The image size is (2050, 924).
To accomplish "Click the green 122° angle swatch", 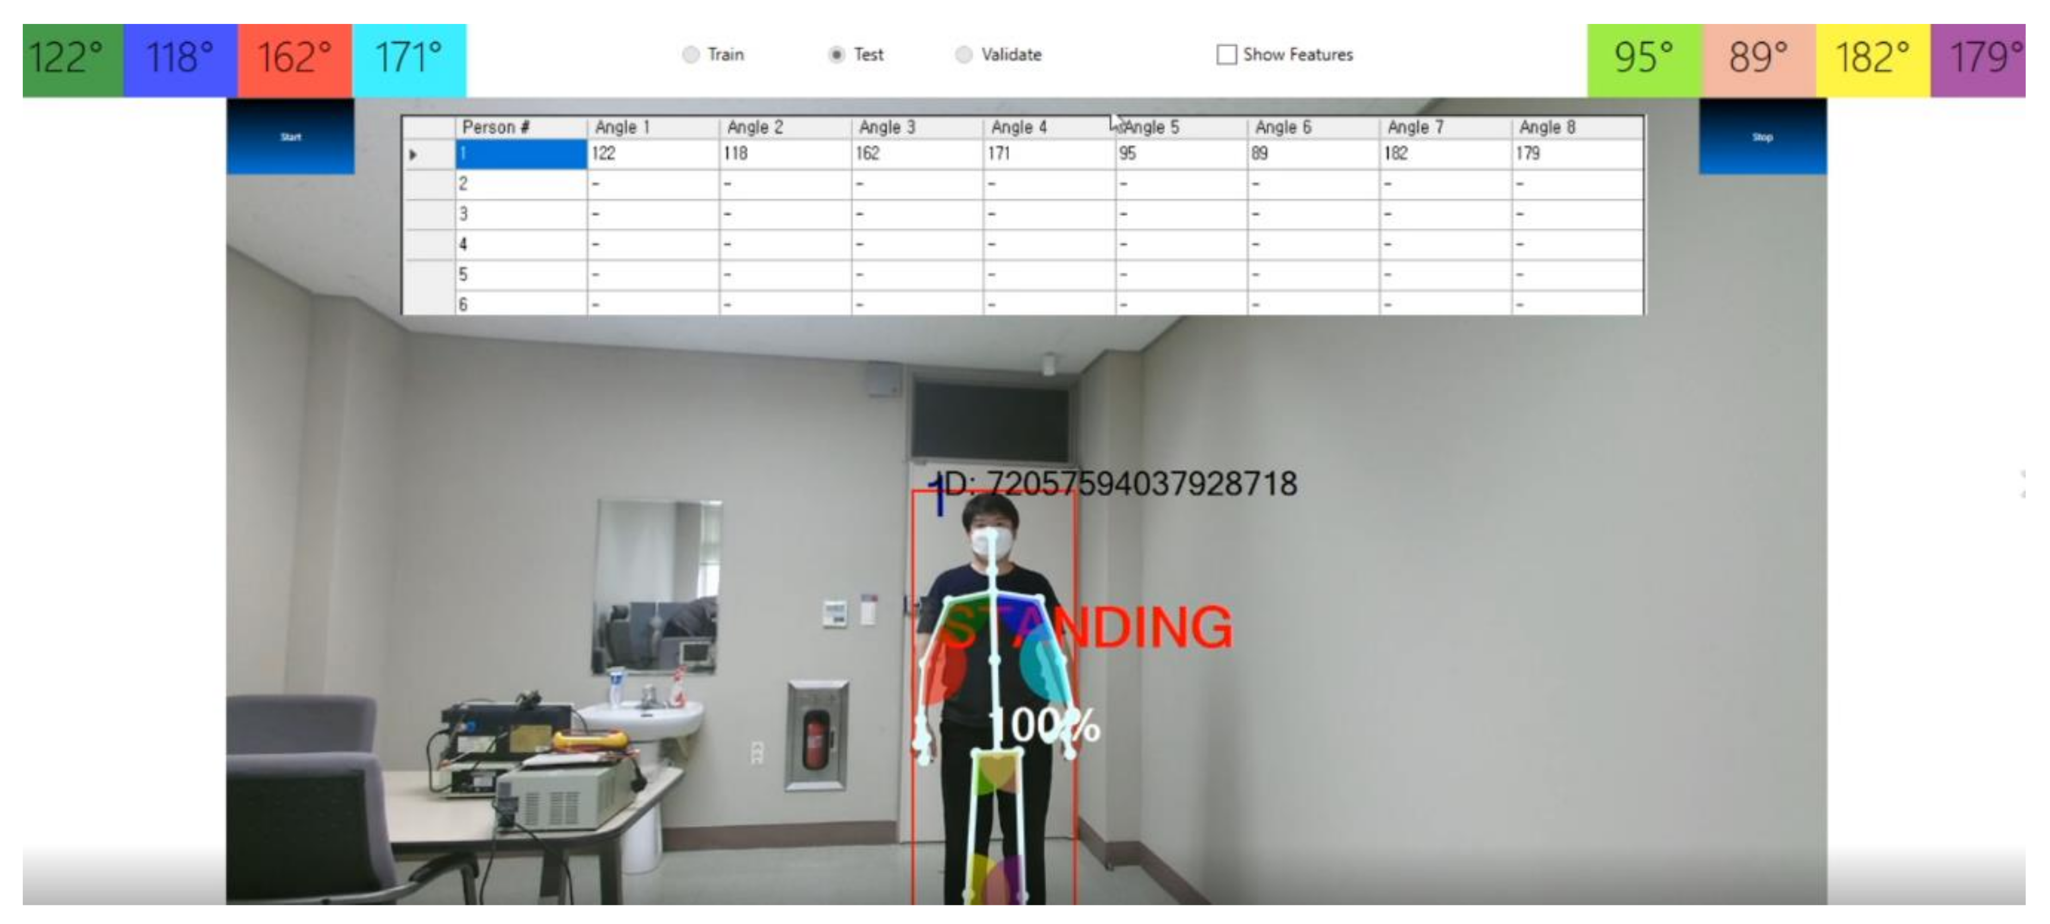I will 72,60.
